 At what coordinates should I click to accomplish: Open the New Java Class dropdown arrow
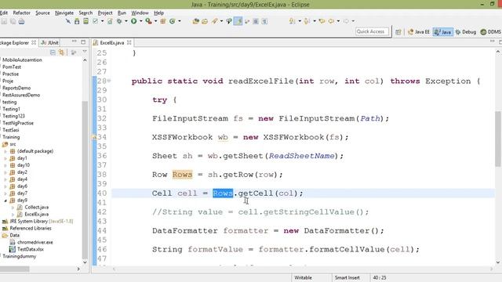pyautogui.click(x=180, y=21)
